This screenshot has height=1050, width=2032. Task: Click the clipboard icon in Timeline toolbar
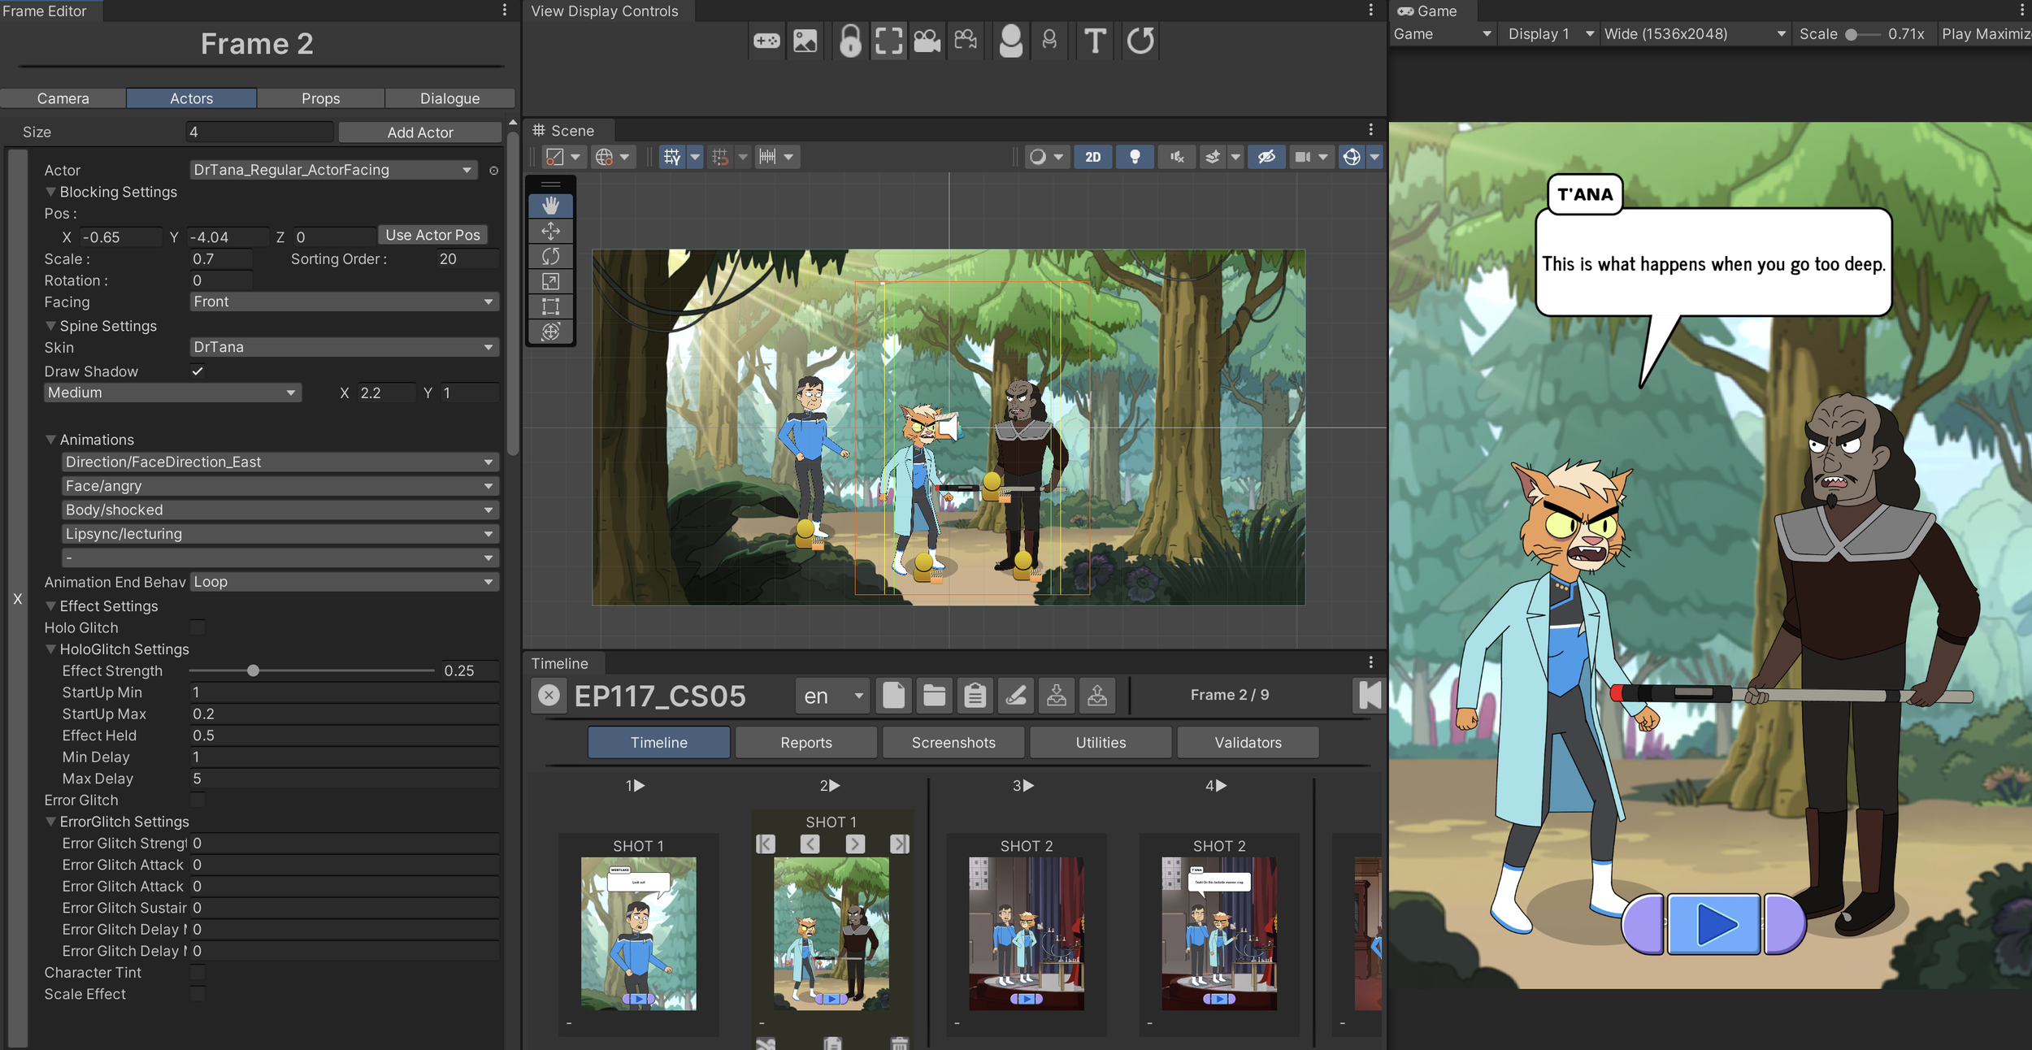(x=975, y=696)
